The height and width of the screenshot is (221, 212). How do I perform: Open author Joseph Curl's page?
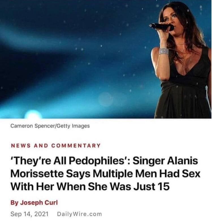click(34, 203)
